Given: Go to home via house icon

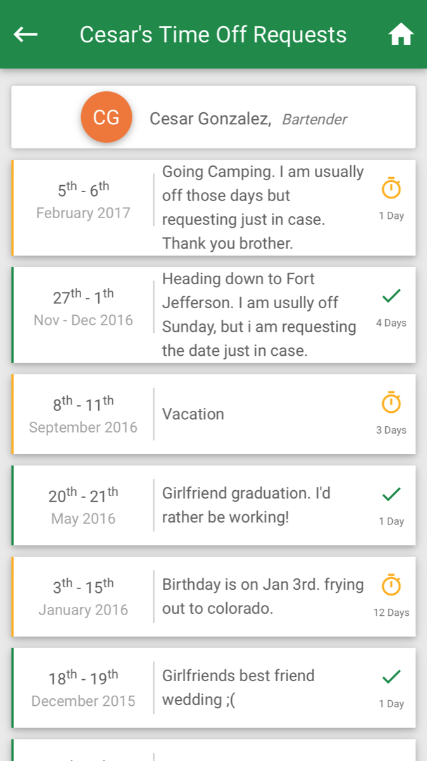Looking at the screenshot, I should pyautogui.click(x=400, y=35).
